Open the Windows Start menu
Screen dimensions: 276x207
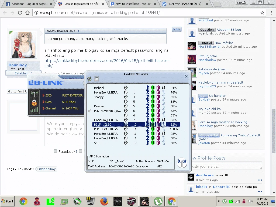[x=7, y=201]
